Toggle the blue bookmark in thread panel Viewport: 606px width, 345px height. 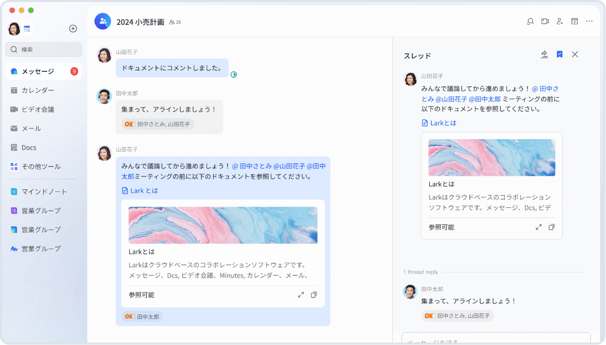coord(559,55)
